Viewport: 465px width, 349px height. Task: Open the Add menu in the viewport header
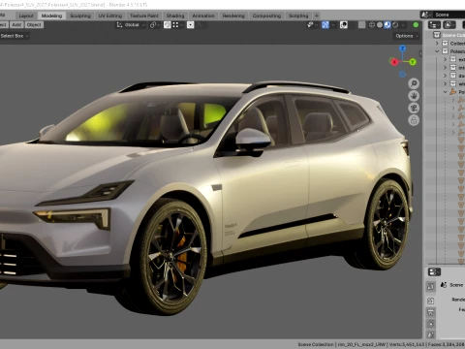16,25
